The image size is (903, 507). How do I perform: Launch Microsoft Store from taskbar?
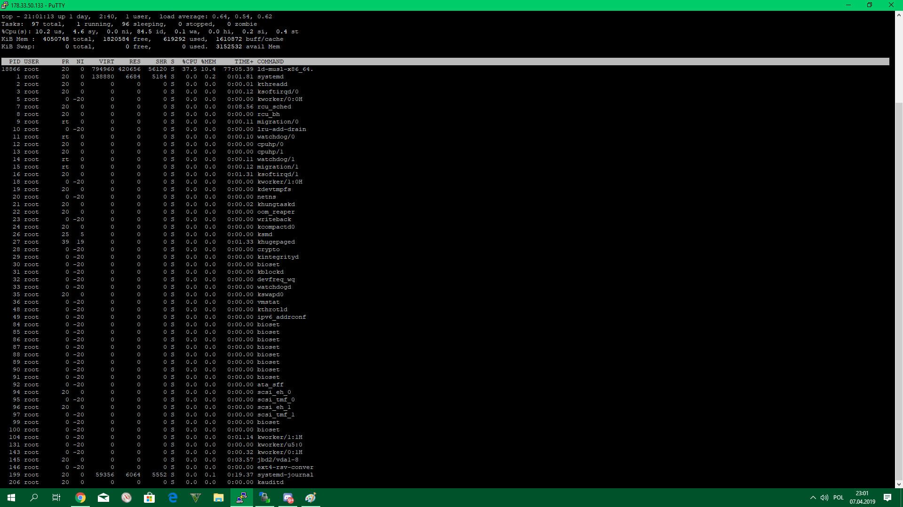[x=150, y=498]
